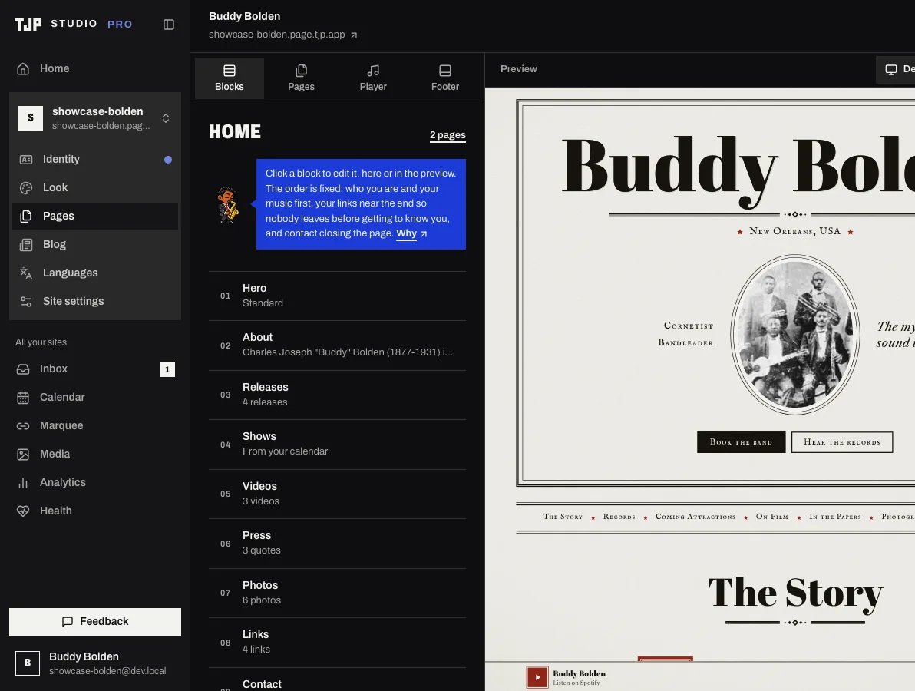This screenshot has width=915, height=691.
Task: Click the Buddy Bolden title in the top header
Action: tap(245, 16)
